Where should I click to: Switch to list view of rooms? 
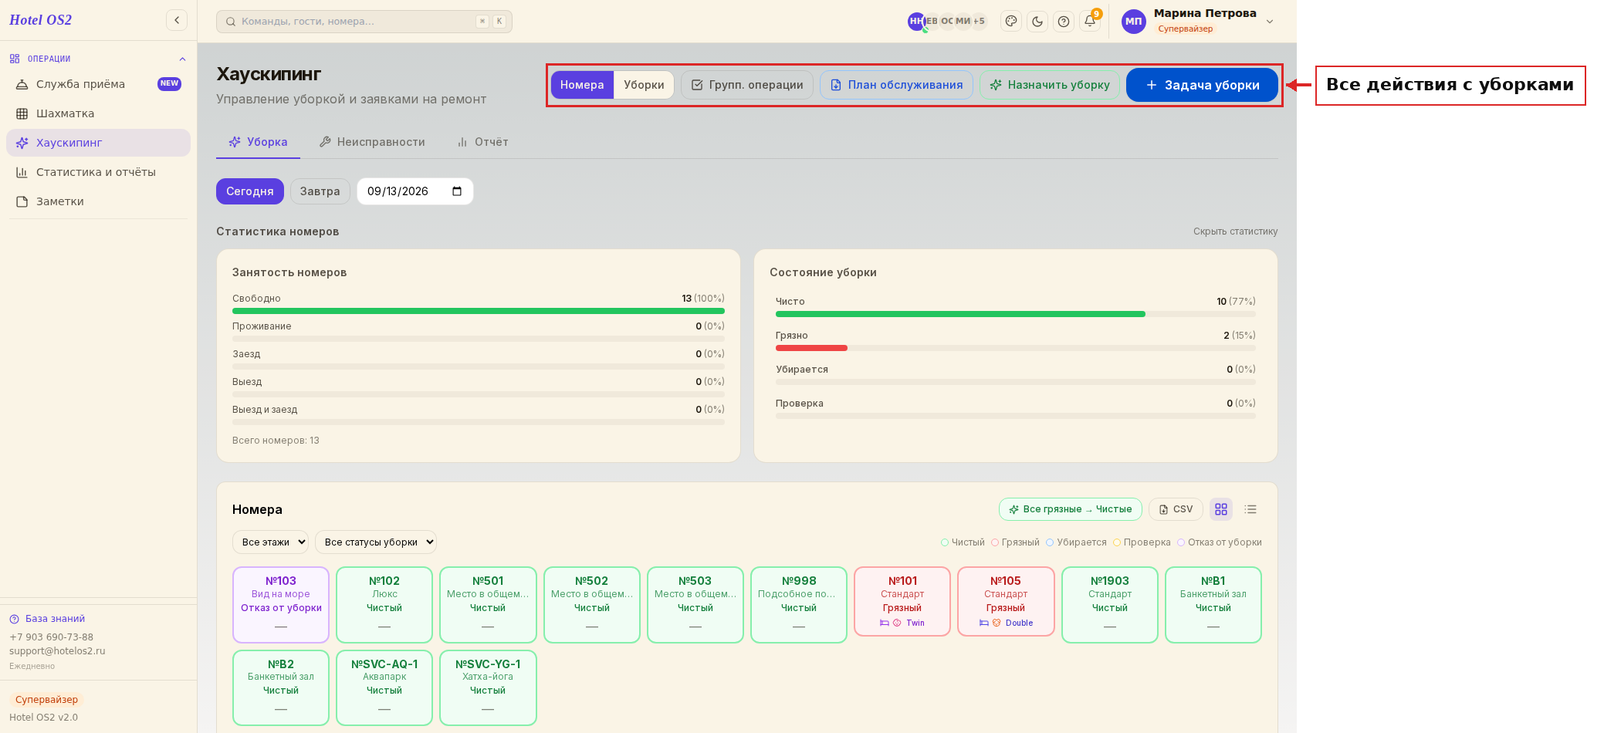tap(1250, 509)
